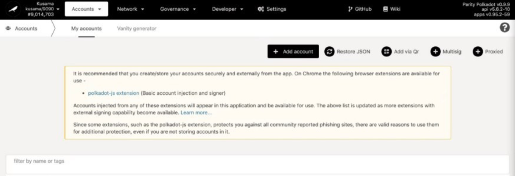
Task: Click the plus icon in Add account
Action: [276, 51]
